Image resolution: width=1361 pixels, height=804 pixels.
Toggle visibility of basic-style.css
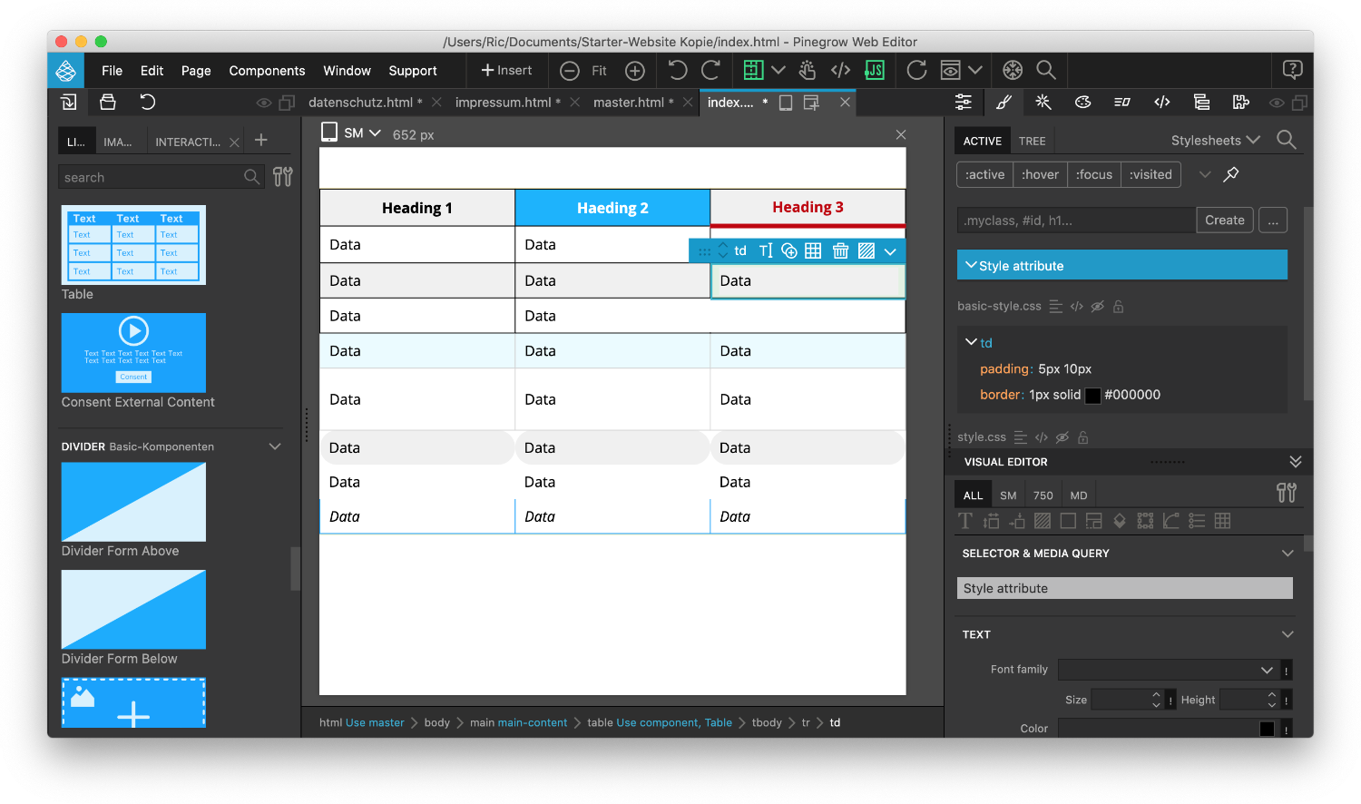point(1097,307)
